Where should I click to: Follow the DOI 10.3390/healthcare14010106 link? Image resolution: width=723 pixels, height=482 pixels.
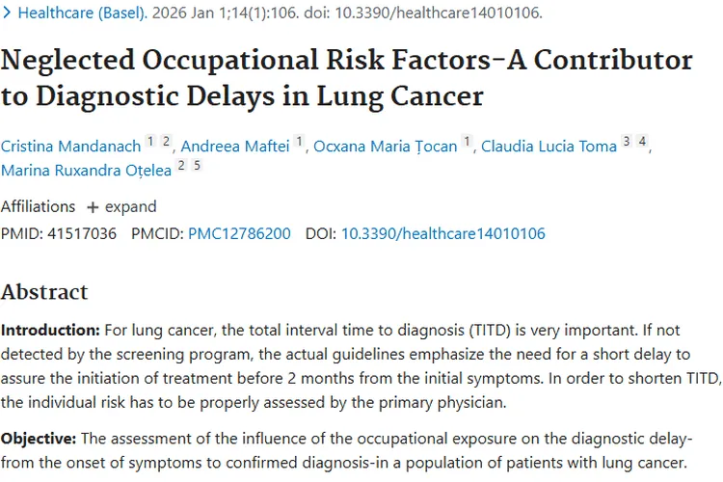point(442,233)
